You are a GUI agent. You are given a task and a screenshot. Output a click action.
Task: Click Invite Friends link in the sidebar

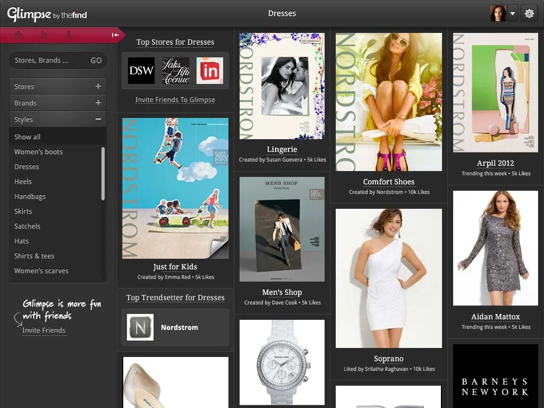point(44,330)
